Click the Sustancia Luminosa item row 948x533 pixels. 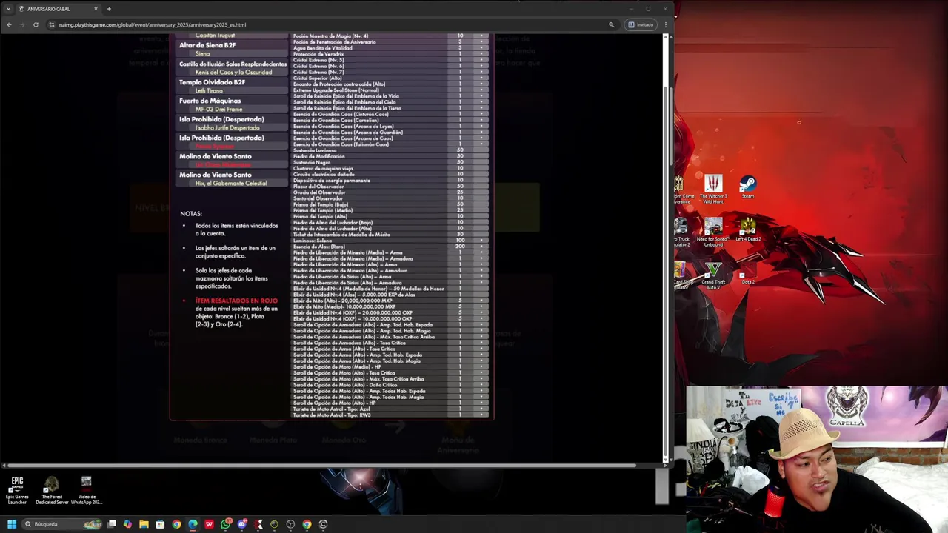click(390, 150)
